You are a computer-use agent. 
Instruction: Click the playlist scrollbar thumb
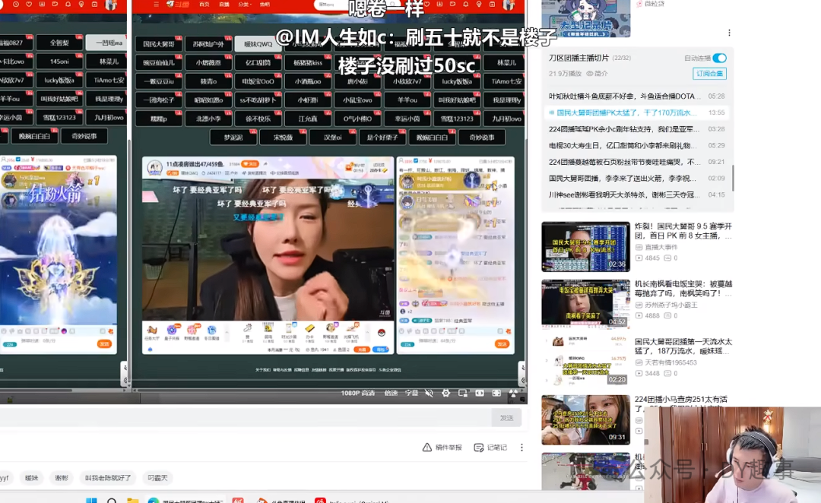(733, 178)
